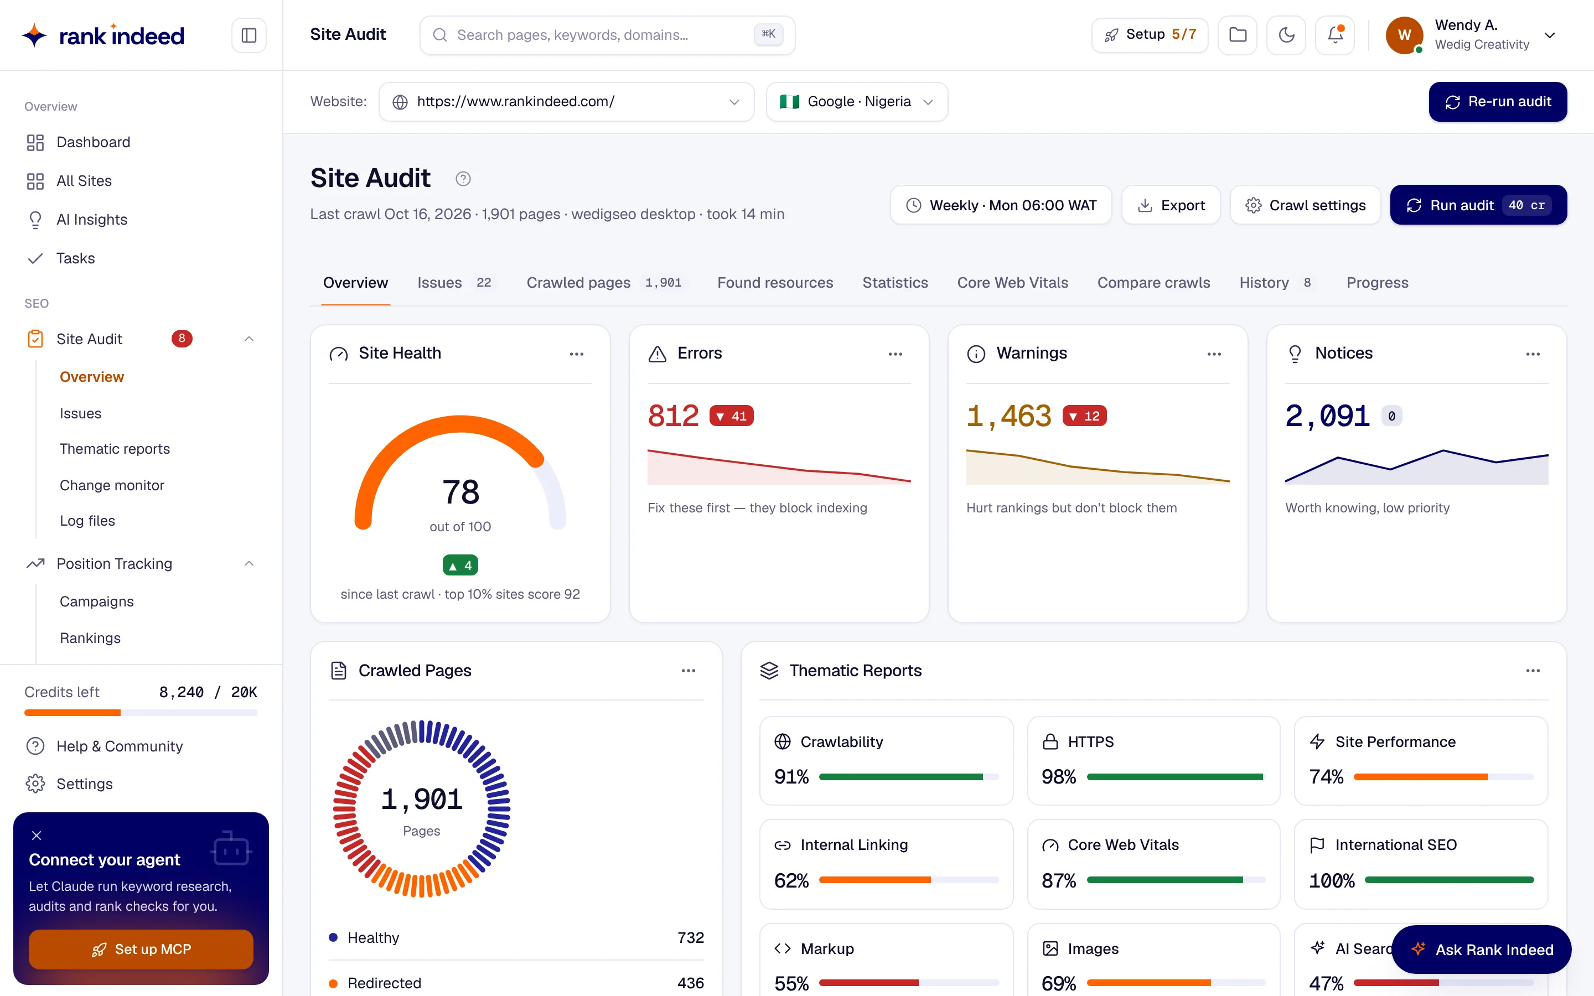Click the Site Audit help question icon

pos(463,179)
